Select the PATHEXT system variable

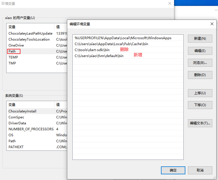(x=37, y=147)
